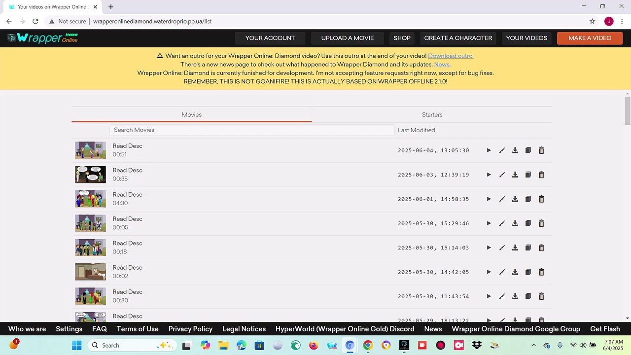Download the 04:30 movie
The image size is (631, 355).
click(515, 199)
